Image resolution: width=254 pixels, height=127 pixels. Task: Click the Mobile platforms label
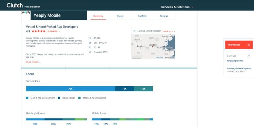point(35,113)
